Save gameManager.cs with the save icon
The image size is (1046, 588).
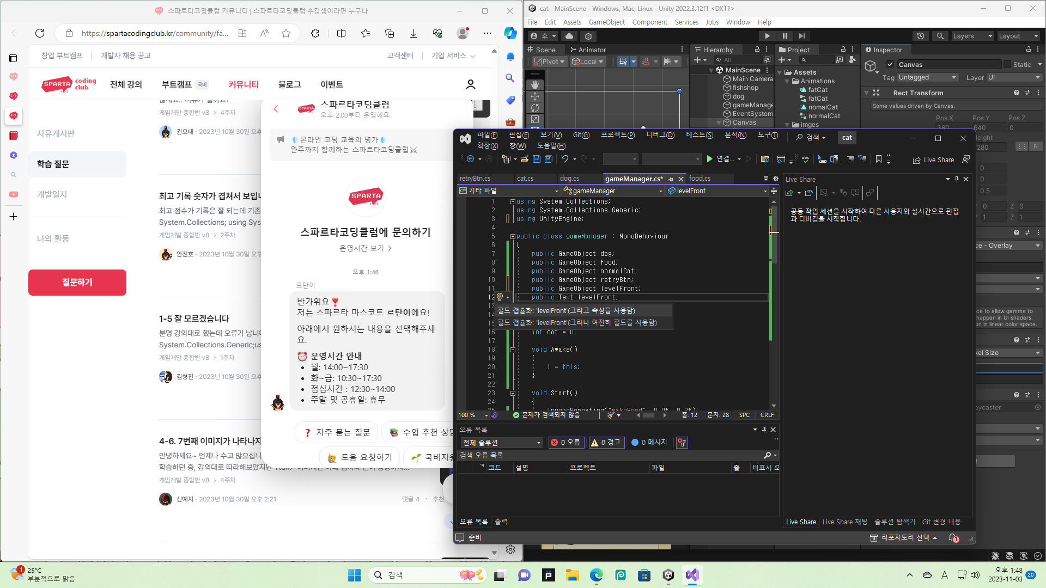(x=536, y=160)
